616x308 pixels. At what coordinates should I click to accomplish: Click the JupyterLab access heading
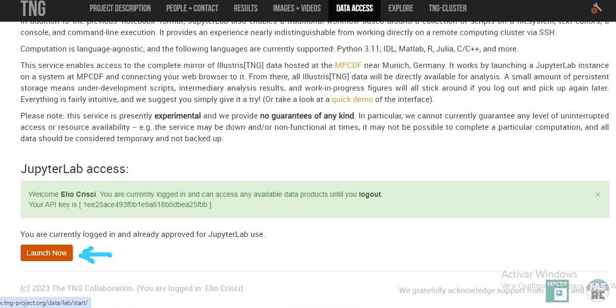click(75, 169)
